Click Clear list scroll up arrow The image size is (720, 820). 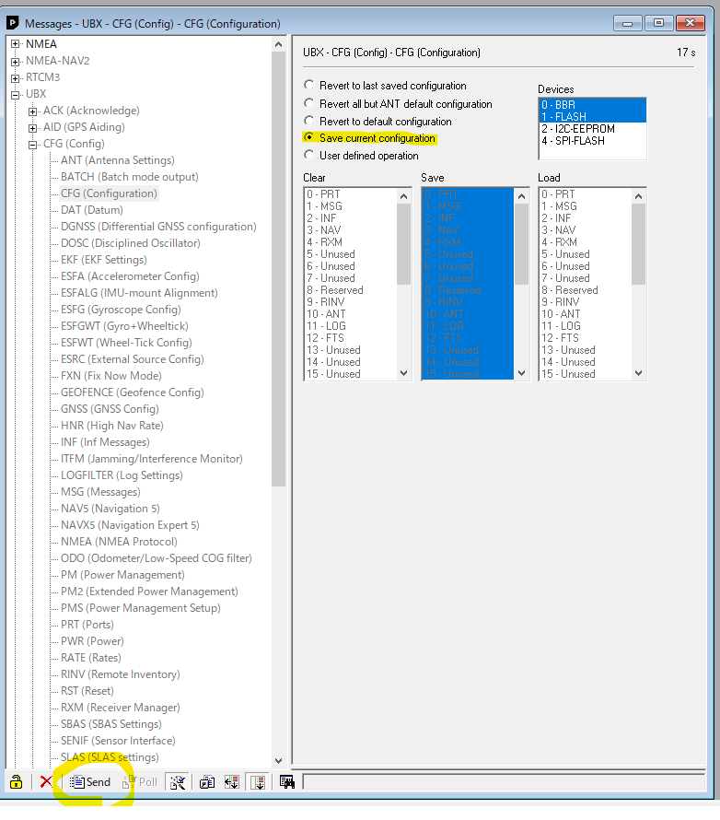pyautogui.click(x=403, y=196)
